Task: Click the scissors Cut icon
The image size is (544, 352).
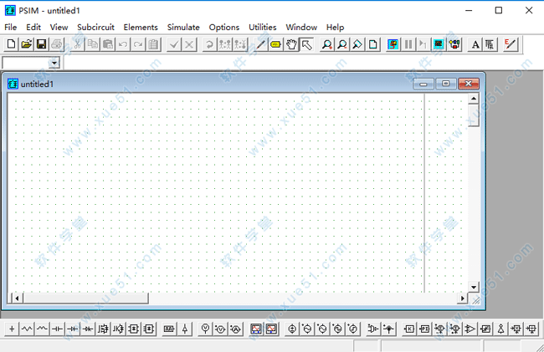Action: coord(77,44)
